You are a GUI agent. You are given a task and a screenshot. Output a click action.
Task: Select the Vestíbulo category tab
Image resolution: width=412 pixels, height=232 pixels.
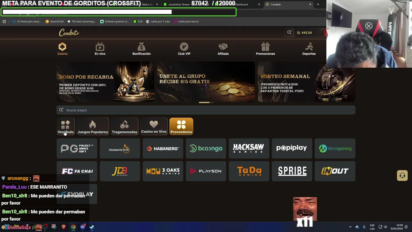(66, 126)
